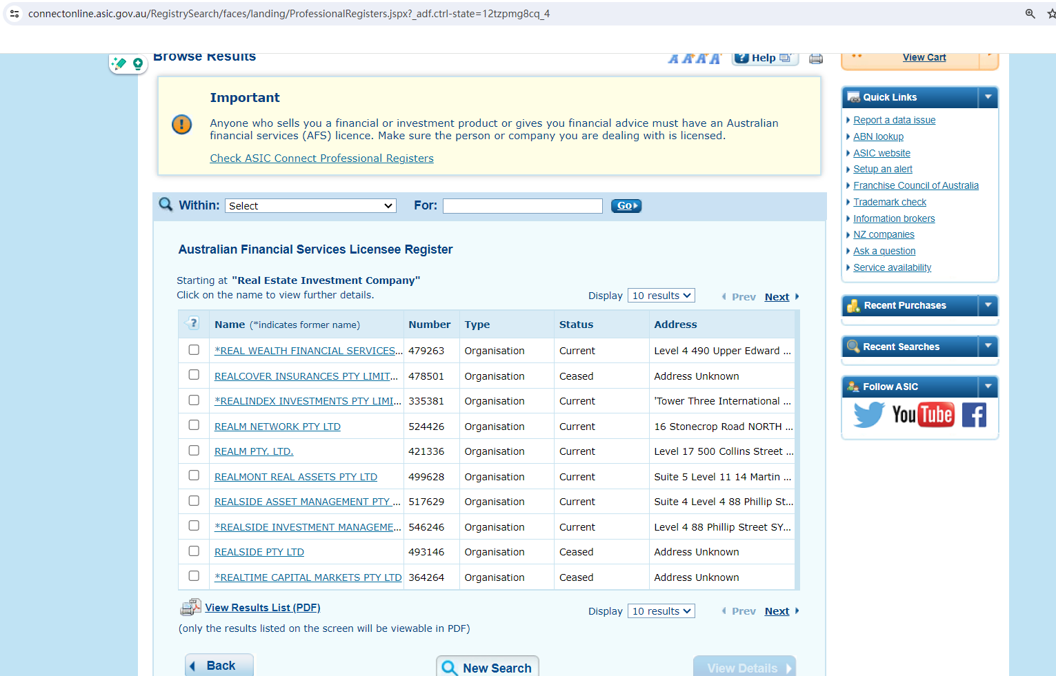The image size is (1056, 676).
Task: Expand the Recent Purchases panel
Action: (988, 305)
